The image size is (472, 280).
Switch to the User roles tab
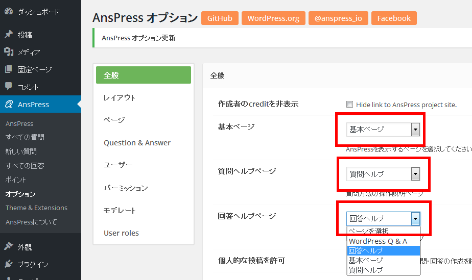pyautogui.click(x=143, y=233)
